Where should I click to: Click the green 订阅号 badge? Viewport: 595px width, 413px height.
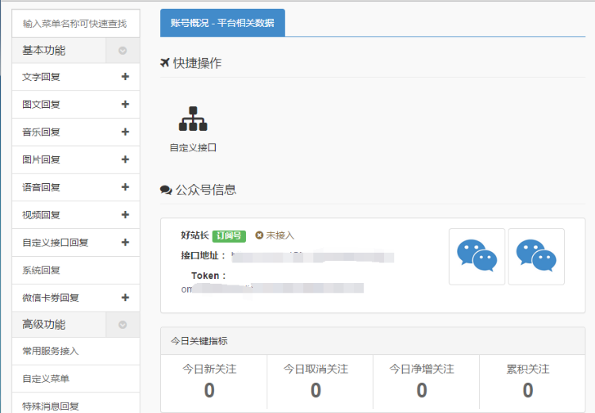click(x=228, y=236)
